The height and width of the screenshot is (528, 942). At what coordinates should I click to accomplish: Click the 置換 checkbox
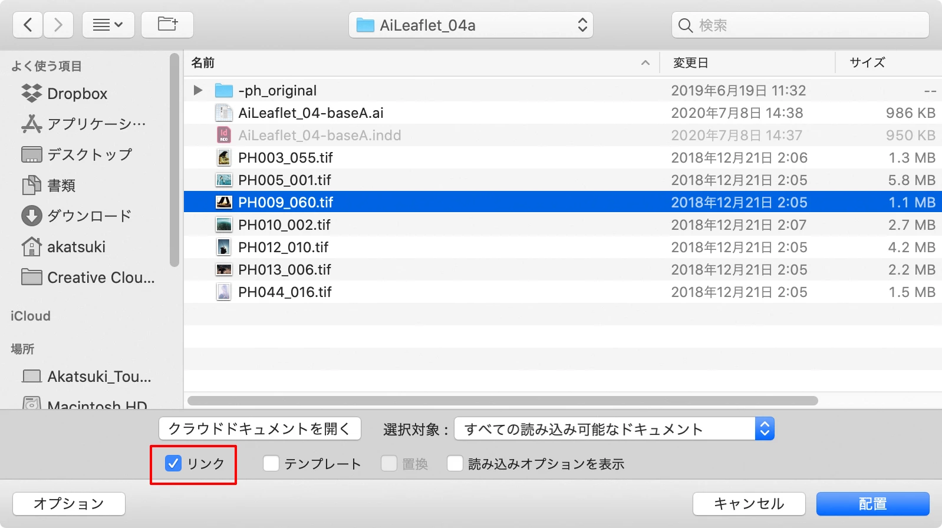(x=389, y=464)
